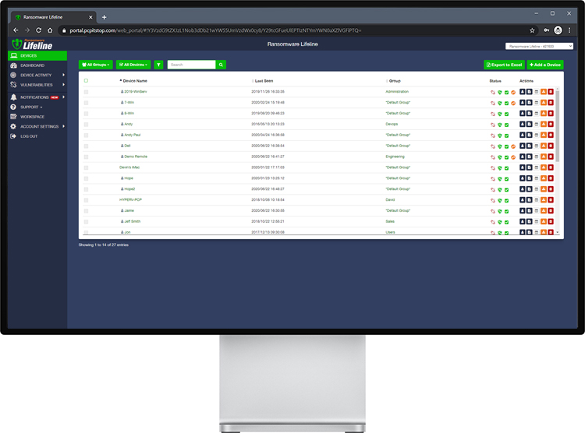585x433 pixels.
Task: Click the green search magnifier button
Action: coord(221,65)
